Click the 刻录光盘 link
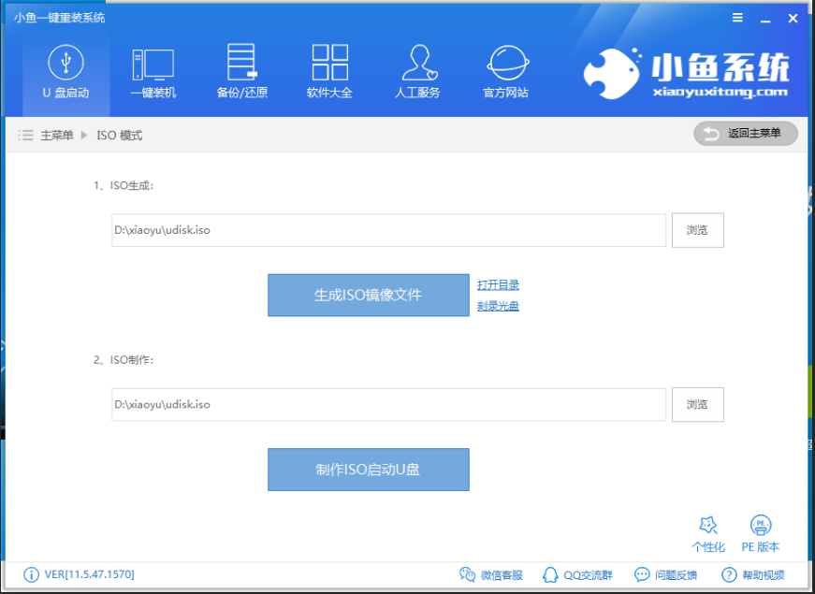The height and width of the screenshot is (594, 815). [x=498, y=306]
